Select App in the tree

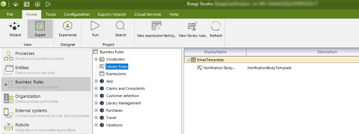pyautogui.click(x=110, y=81)
